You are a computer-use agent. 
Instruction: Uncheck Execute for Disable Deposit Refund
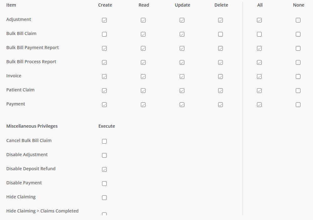(105, 170)
